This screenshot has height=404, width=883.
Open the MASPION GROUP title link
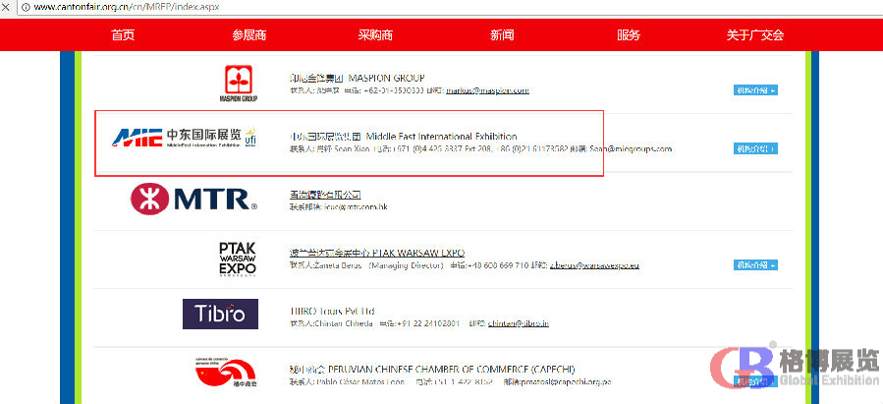pyautogui.click(x=357, y=77)
